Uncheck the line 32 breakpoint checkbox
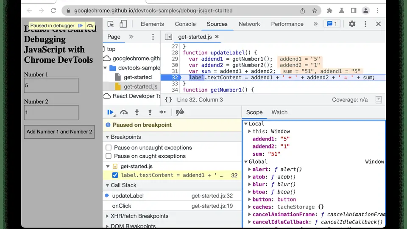 (115, 175)
